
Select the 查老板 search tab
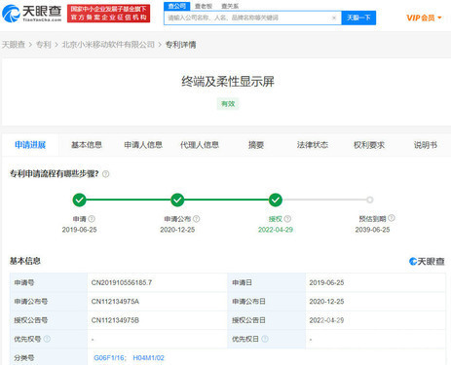pos(204,6)
